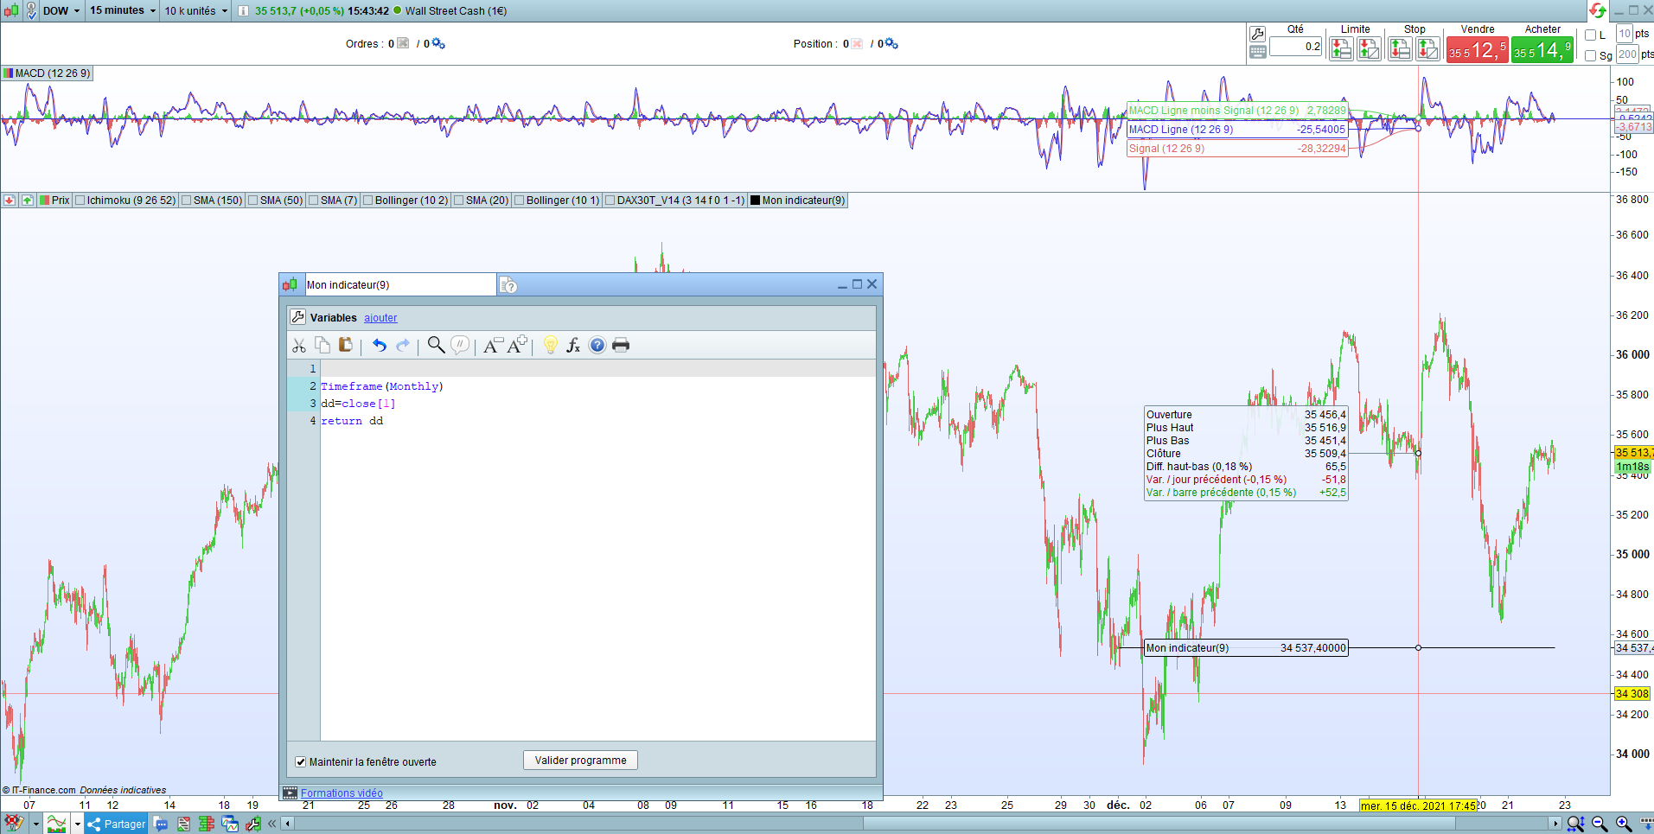Open the 15 minutes timeframe dropdown

point(123,11)
